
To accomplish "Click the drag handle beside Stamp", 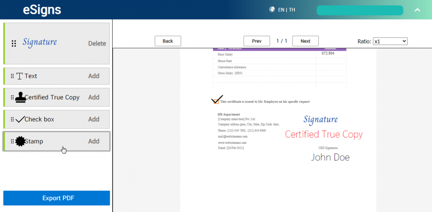I will pos(13,141).
